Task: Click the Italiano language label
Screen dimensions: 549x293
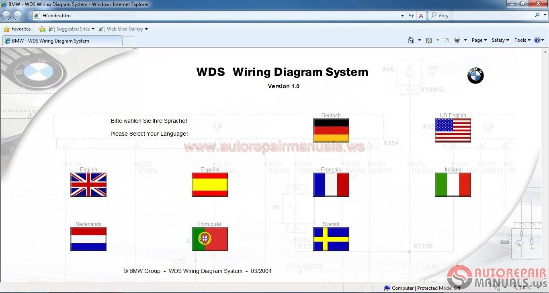Action: [453, 169]
